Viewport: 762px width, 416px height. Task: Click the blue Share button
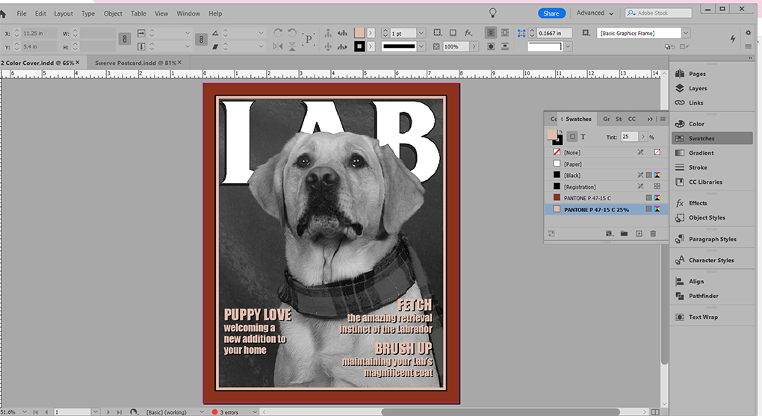click(x=551, y=13)
